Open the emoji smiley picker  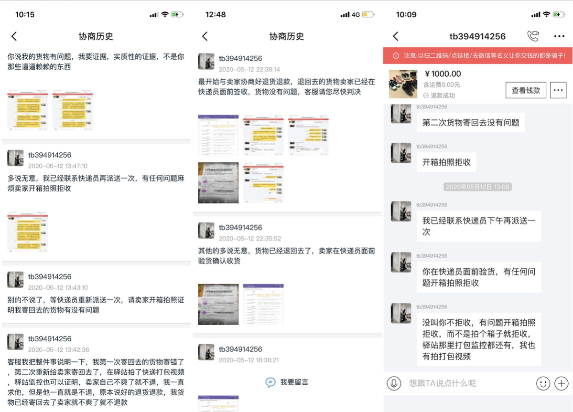543,383
